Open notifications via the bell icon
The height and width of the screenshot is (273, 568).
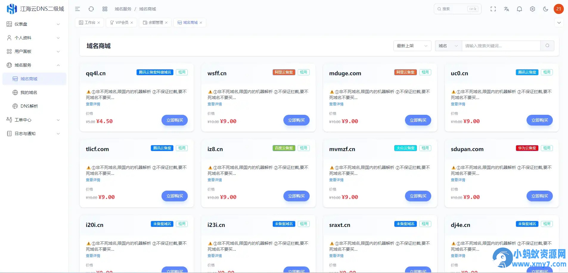(519, 9)
